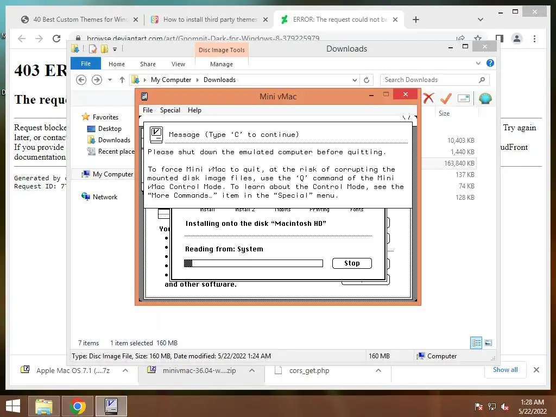Switch to the Home ribbon tab
The width and height of the screenshot is (556, 417).
tap(117, 64)
